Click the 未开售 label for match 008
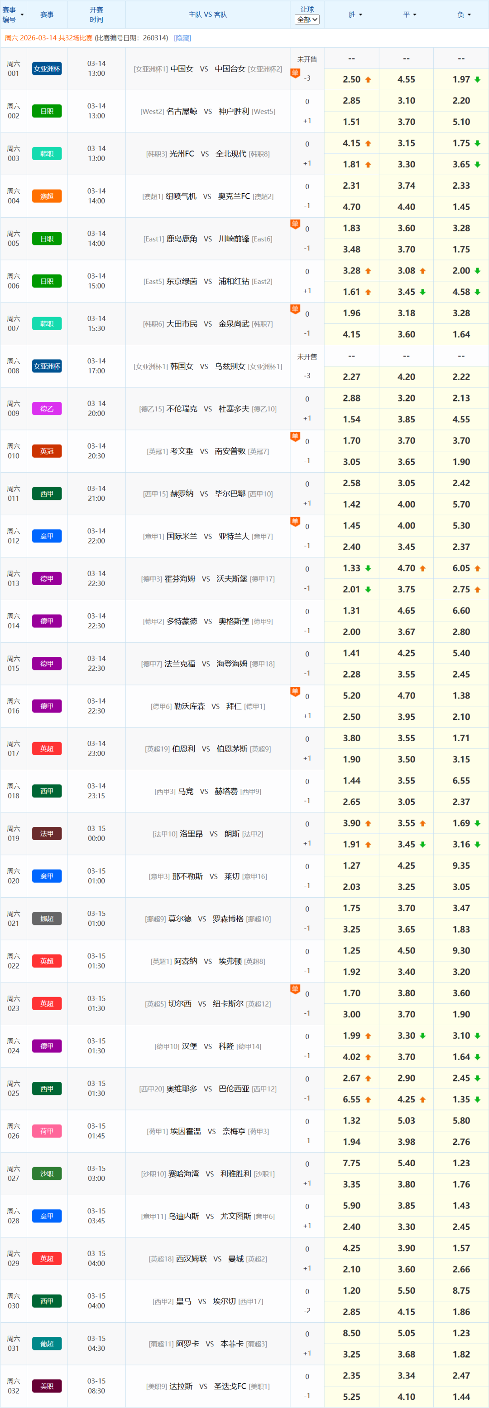The width and height of the screenshot is (489, 1408). point(307,357)
